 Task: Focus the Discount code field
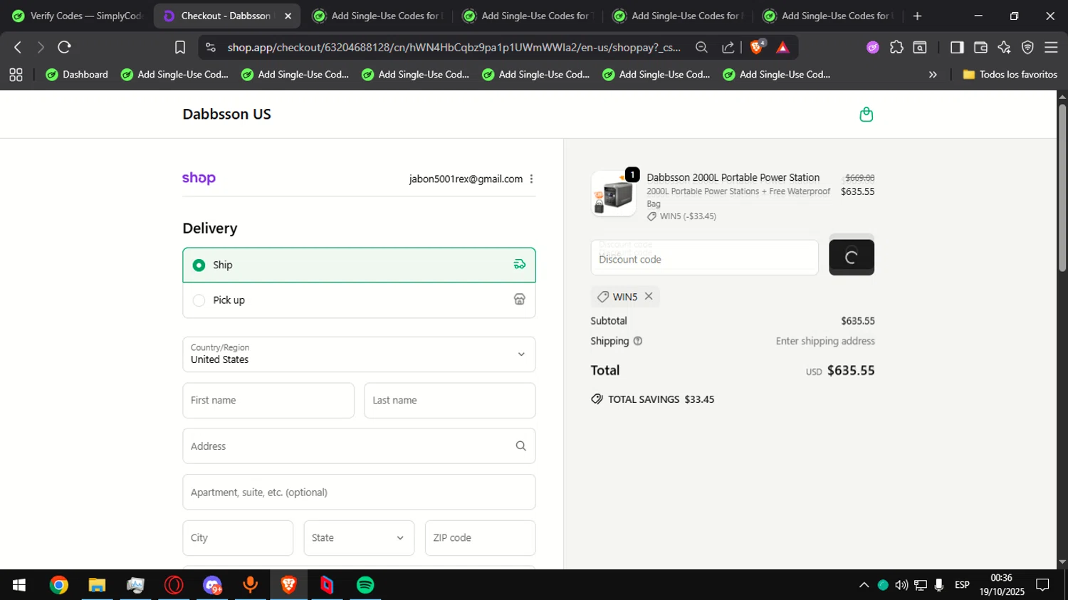[x=705, y=257]
